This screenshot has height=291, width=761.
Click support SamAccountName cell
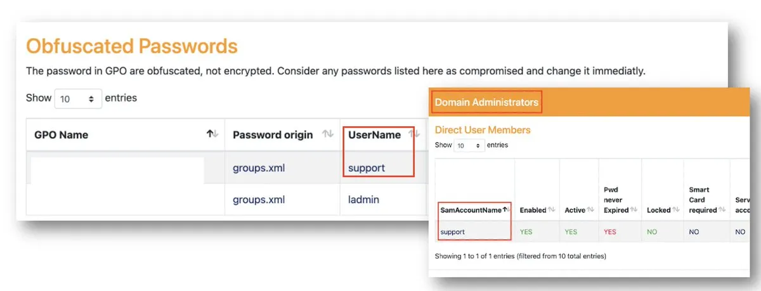453,232
